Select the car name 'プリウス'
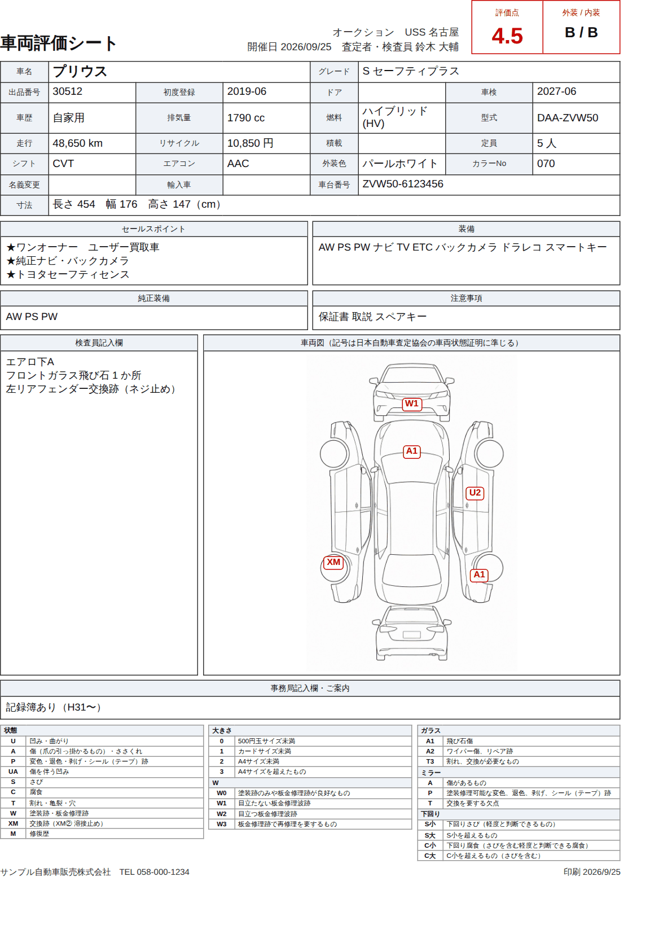 click(x=80, y=72)
